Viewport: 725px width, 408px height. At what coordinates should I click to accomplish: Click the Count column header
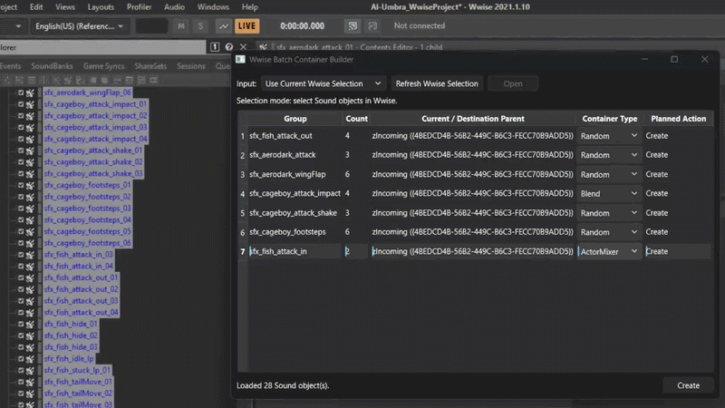[x=356, y=119]
